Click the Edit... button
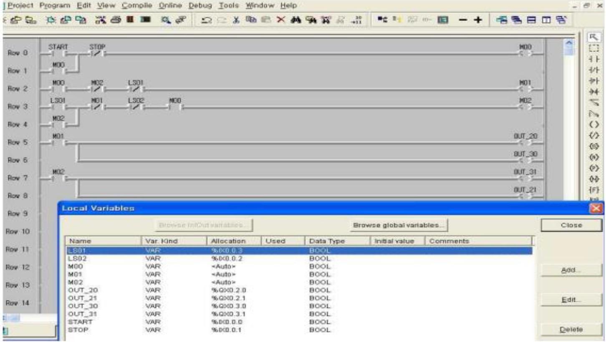This screenshot has height=342, width=606. click(571, 300)
